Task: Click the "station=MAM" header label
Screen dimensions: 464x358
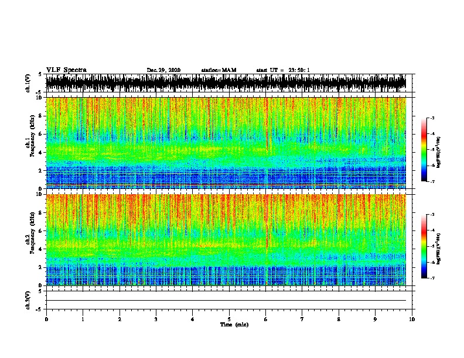Action: [219, 70]
